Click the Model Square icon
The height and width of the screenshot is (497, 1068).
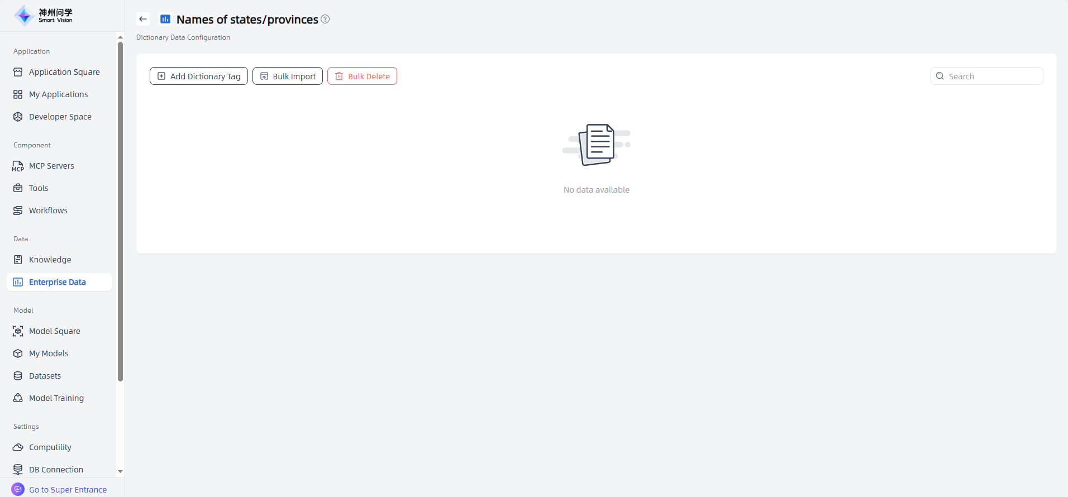click(x=18, y=331)
